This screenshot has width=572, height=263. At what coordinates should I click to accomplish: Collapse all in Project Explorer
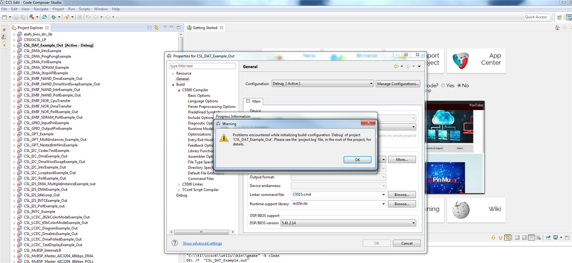click(149, 27)
